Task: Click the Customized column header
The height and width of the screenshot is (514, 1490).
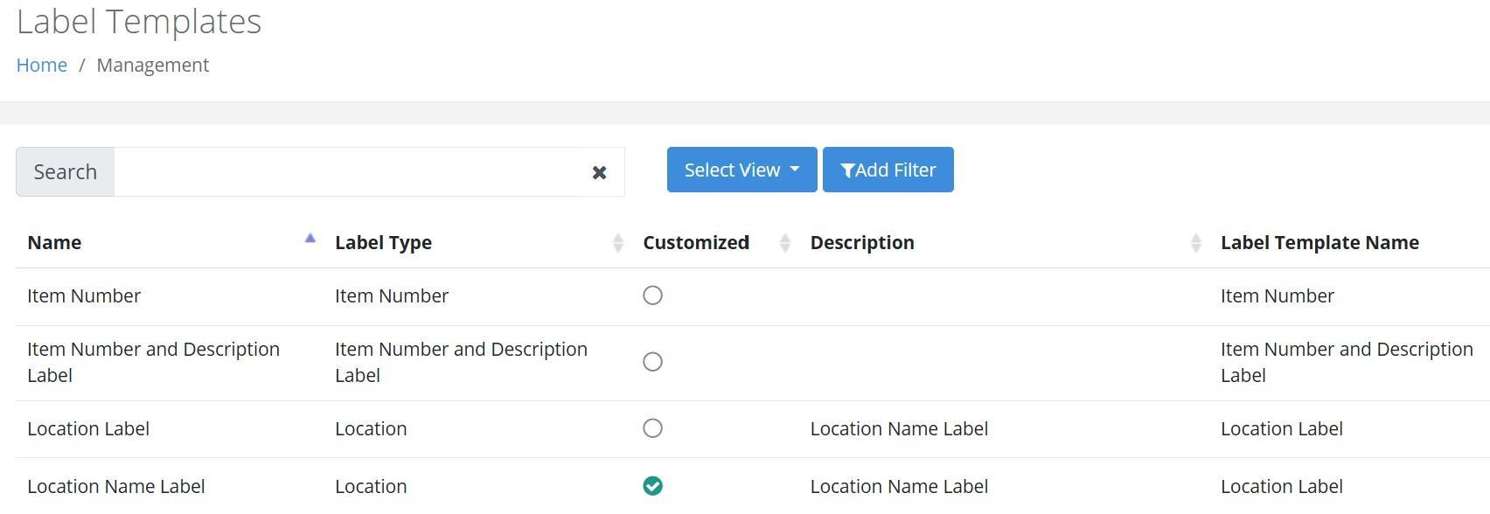Action: pyautogui.click(x=696, y=243)
